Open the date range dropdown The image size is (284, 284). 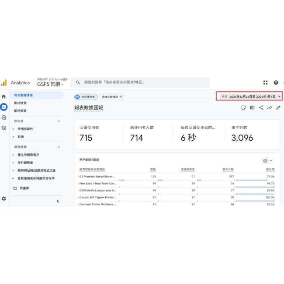(x=249, y=97)
